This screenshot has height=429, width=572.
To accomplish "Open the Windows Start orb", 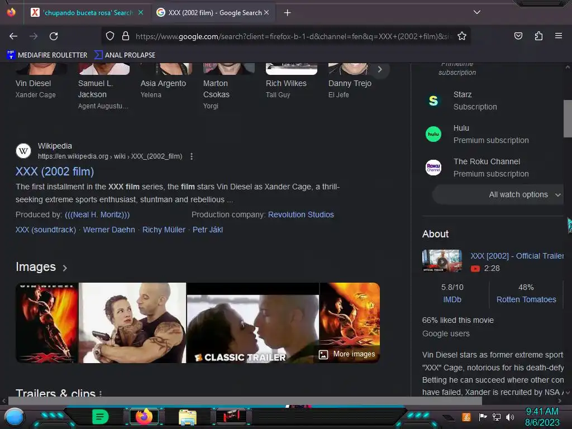I will point(15,417).
